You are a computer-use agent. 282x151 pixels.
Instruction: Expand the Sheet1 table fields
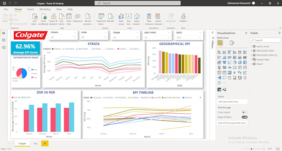[x=251, y=64]
